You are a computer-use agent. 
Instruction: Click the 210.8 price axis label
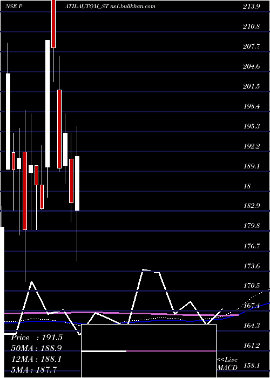(252, 26)
